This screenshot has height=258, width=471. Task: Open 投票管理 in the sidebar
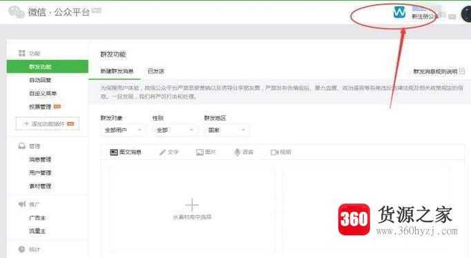click(x=40, y=106)
